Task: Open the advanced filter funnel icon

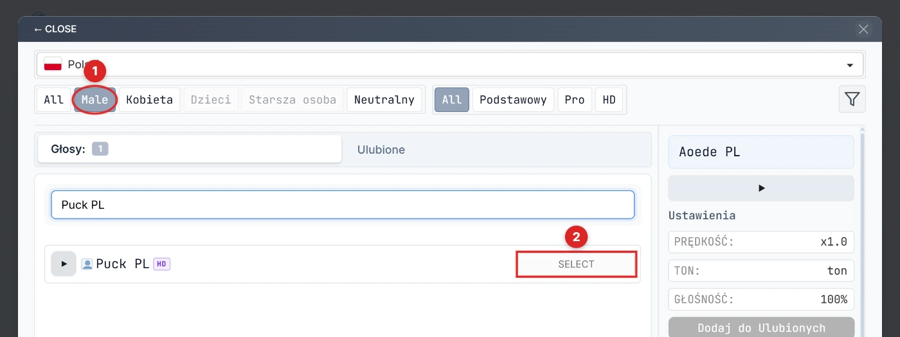Action: (852, 99)
